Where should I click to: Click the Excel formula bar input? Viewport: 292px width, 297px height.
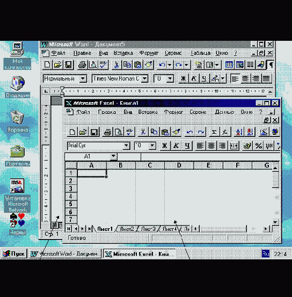(x=210, y=157)
